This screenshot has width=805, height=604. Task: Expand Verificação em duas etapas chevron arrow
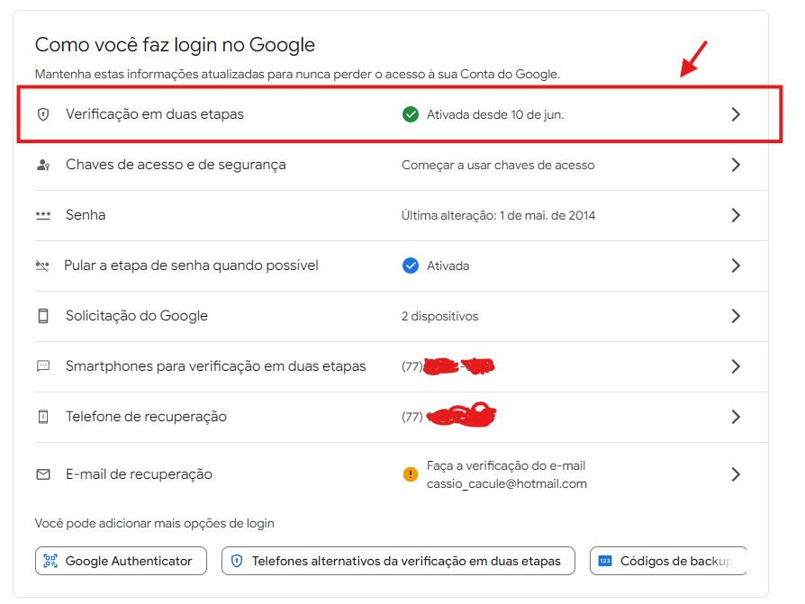pyautogui.click(x=736, y=114)
